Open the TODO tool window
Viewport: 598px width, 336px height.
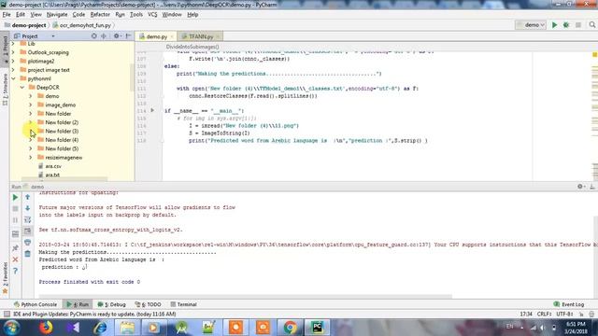point(148,304)
